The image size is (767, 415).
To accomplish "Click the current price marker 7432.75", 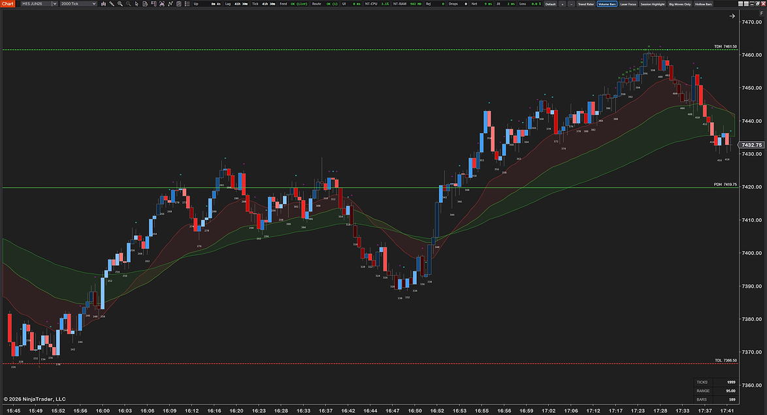I will point(751,145).
